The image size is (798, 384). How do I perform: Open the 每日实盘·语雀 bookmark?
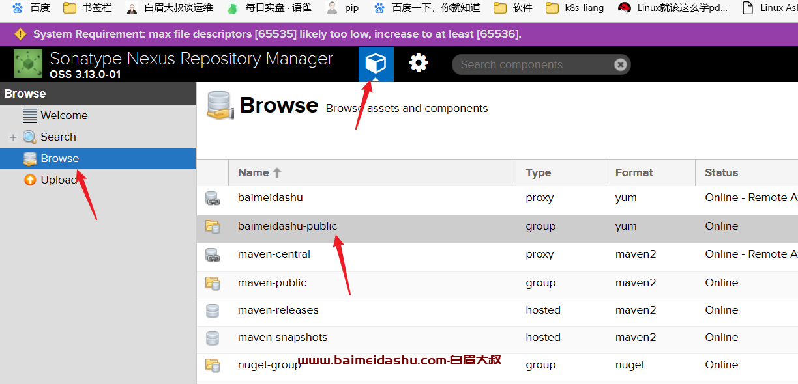click(x=269, y=8)
